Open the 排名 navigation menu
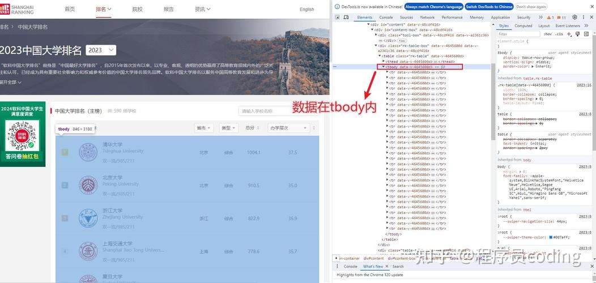596x283 pixels. [x=103, y=9]
